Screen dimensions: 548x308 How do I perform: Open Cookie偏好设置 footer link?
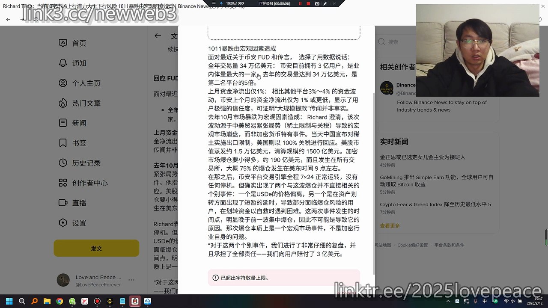412,245
